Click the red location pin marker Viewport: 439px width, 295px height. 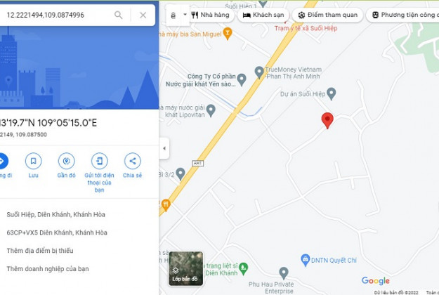(327, 120)
